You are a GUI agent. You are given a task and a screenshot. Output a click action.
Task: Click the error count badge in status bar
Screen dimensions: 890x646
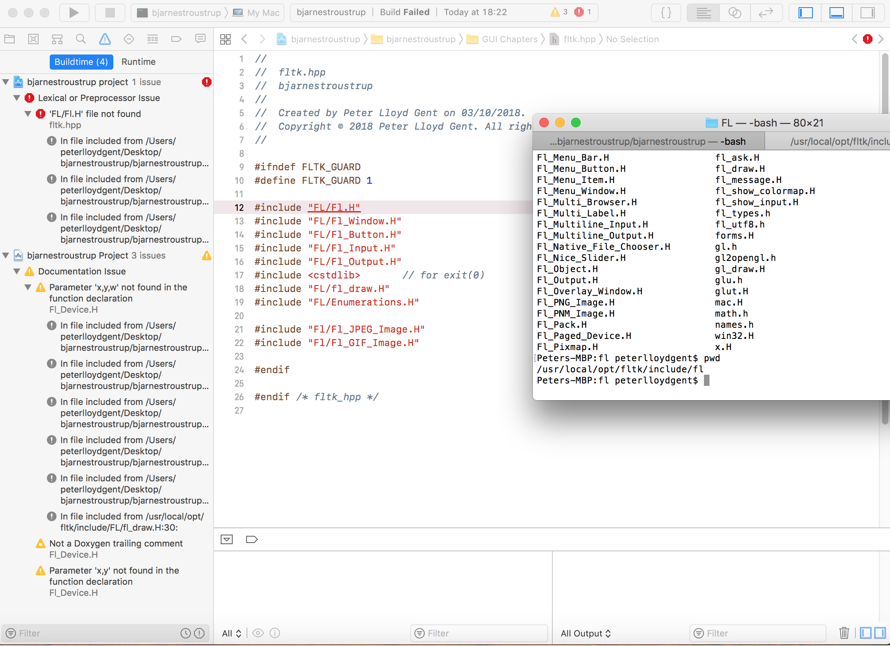tap(583, 12)
